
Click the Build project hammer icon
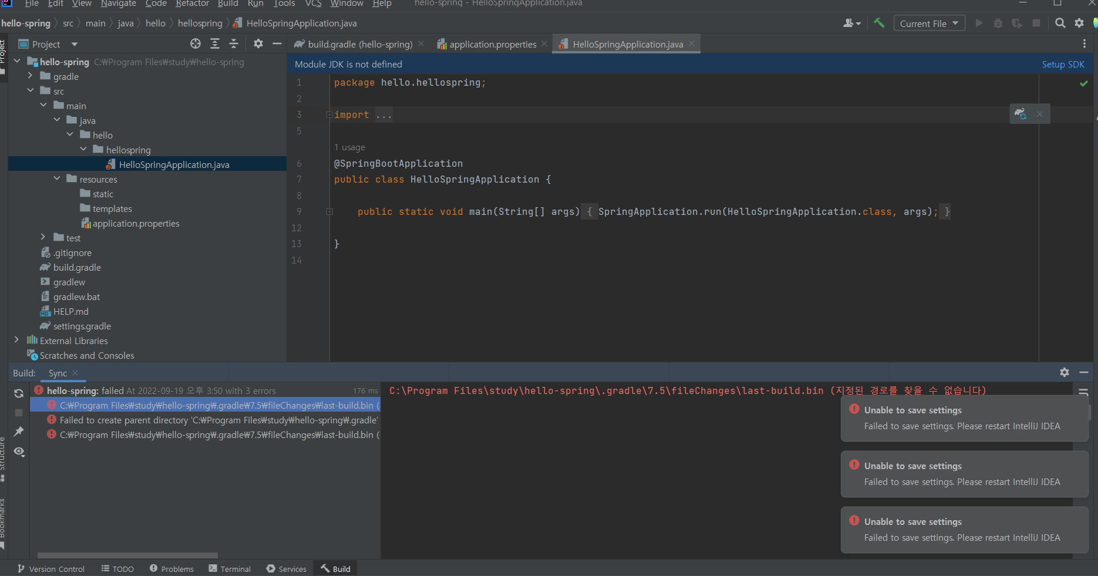coord(879,23)
